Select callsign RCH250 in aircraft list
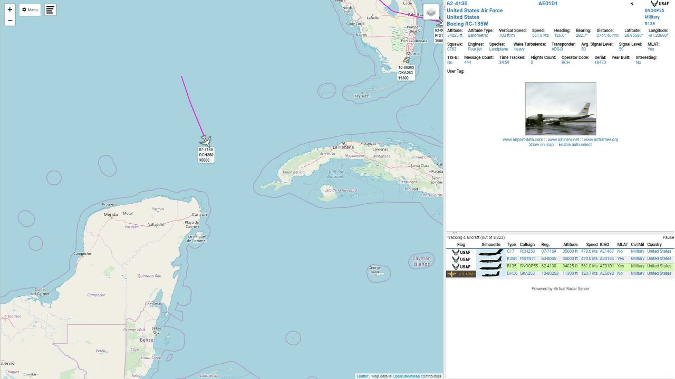 [x=527, y=252]
